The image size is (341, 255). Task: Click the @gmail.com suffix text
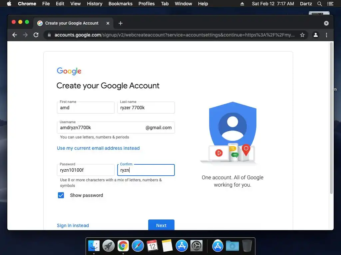coord(159,128)
